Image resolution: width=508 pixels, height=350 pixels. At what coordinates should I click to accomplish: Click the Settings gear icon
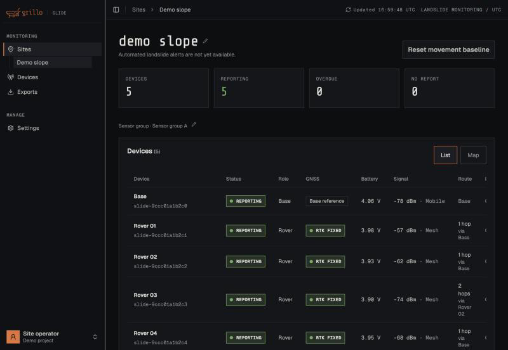coord(11,128)
